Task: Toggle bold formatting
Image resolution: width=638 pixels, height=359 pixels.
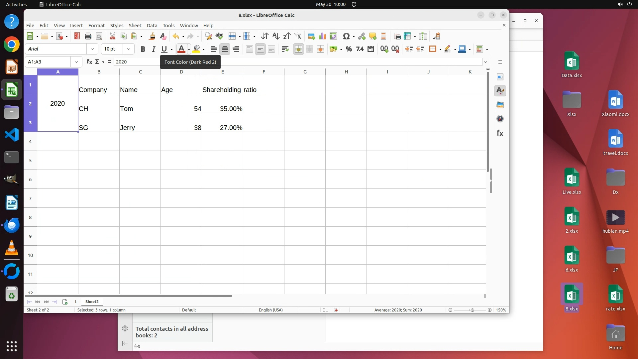Action: 143,49
